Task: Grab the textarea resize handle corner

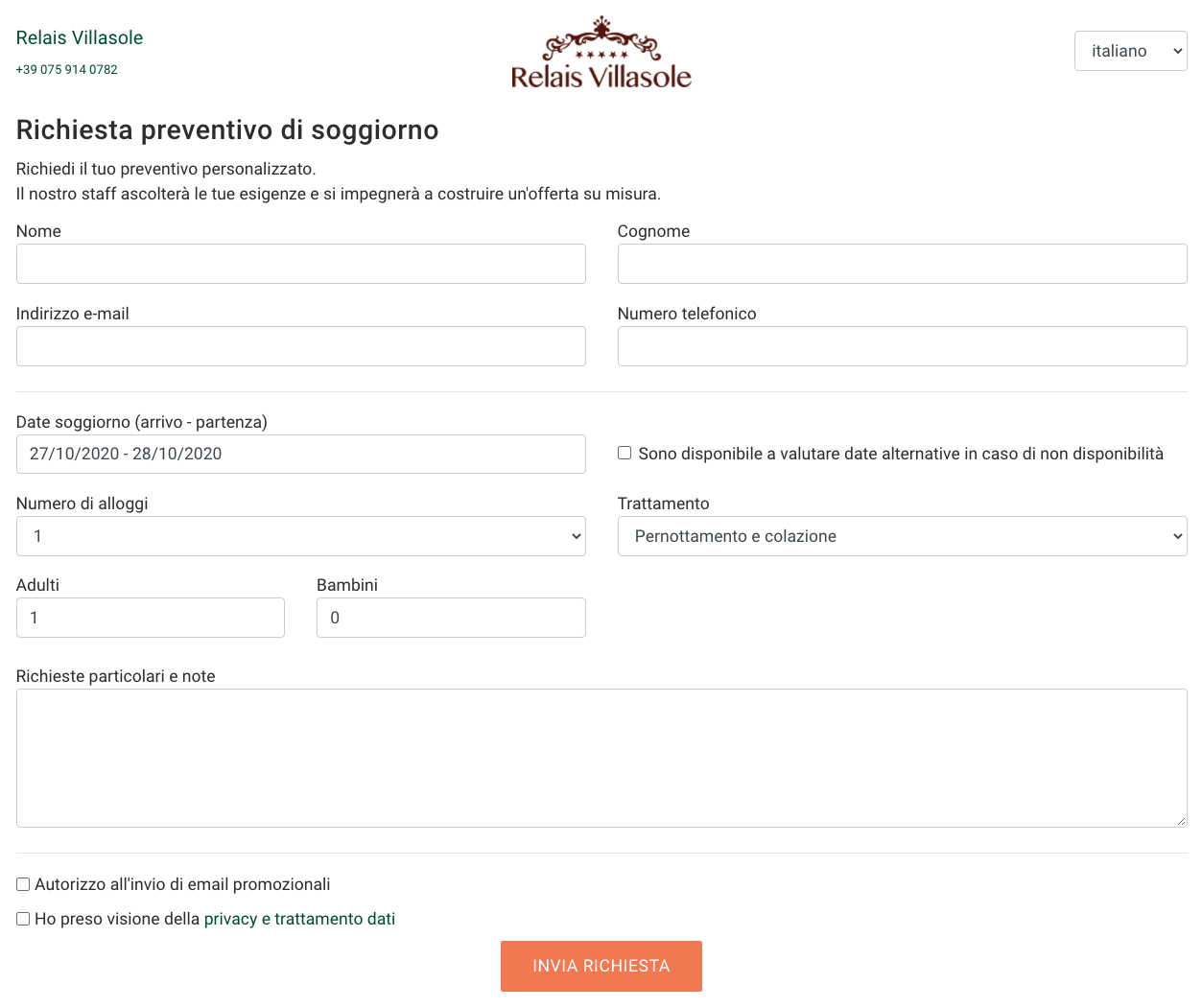Action: tap(1181, 821)
